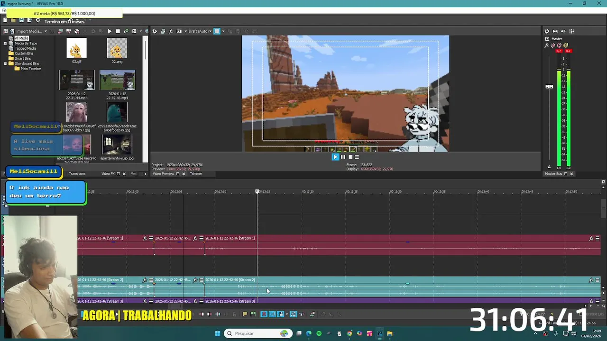Open Master automation settings icon
The height and width of the screenshot is (341, 607).
pyautogui.click(x=553, y=45)
